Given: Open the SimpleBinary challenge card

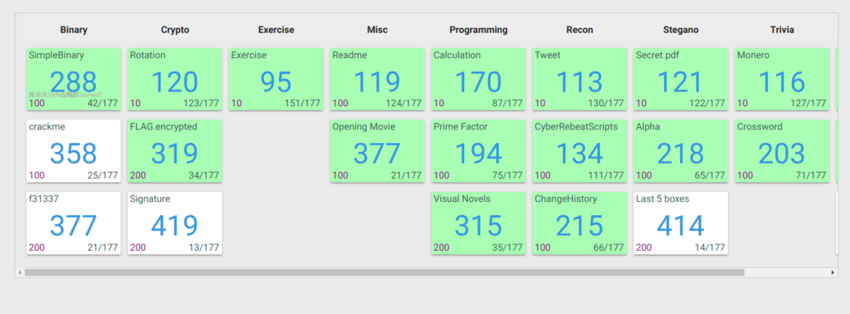Looking at the screenshot, I should point(74,79).
